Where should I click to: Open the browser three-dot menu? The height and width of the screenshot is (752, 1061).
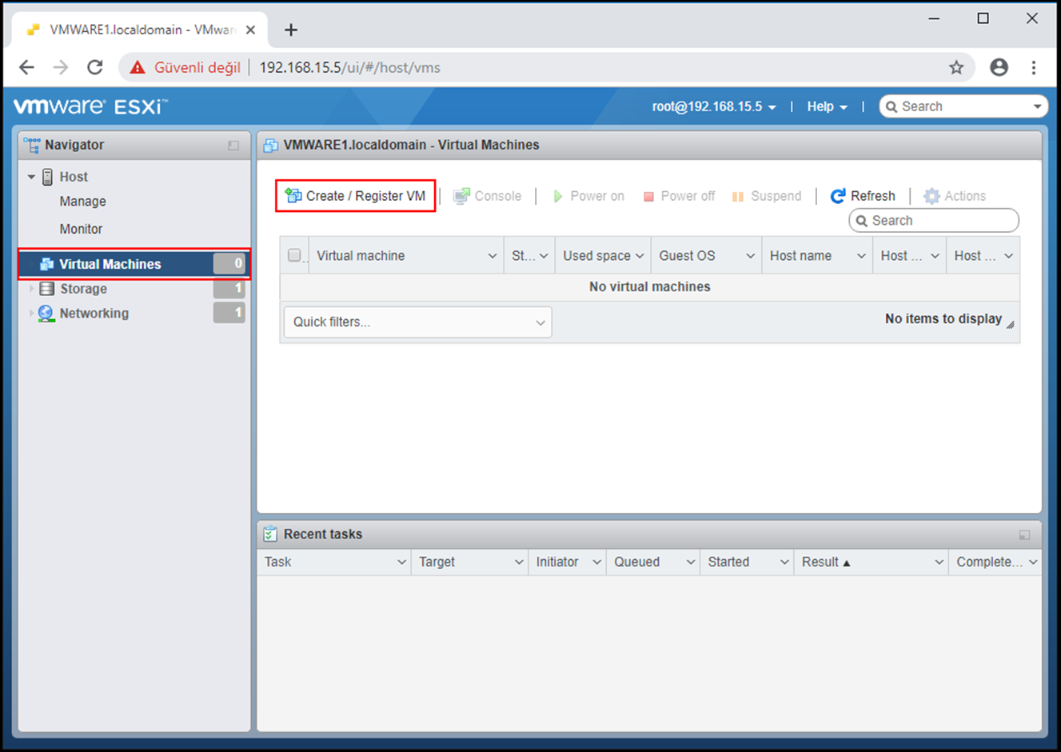1034,67
